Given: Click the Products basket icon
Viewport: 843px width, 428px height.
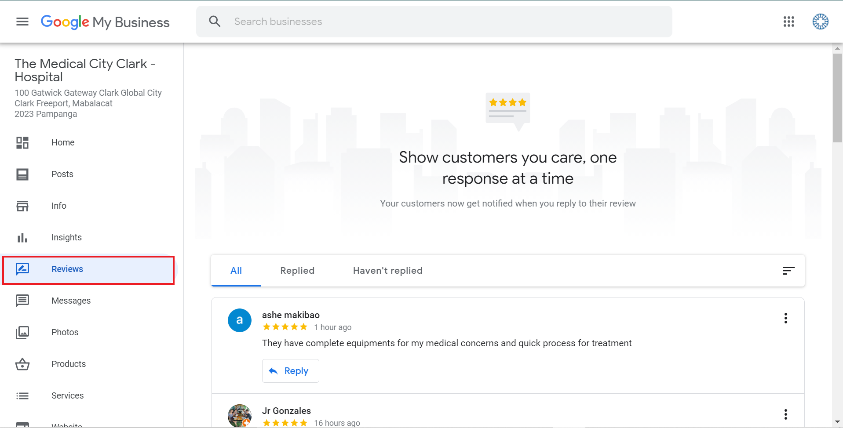Looking at the screenshot, I should [22, 364].
